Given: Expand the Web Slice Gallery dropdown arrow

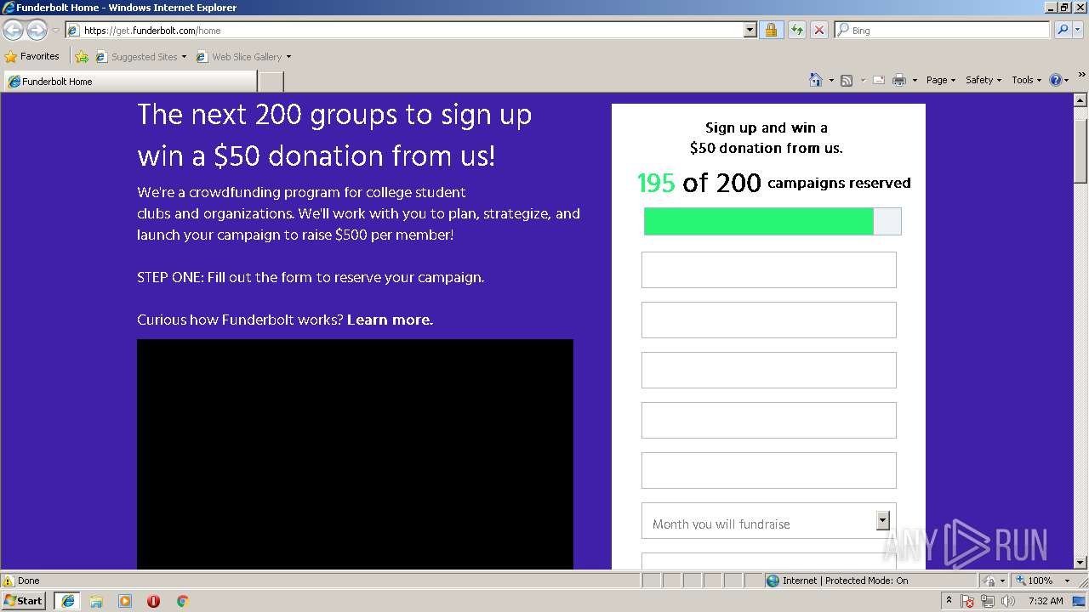Looking at the screenshot, I should point(288,57).
